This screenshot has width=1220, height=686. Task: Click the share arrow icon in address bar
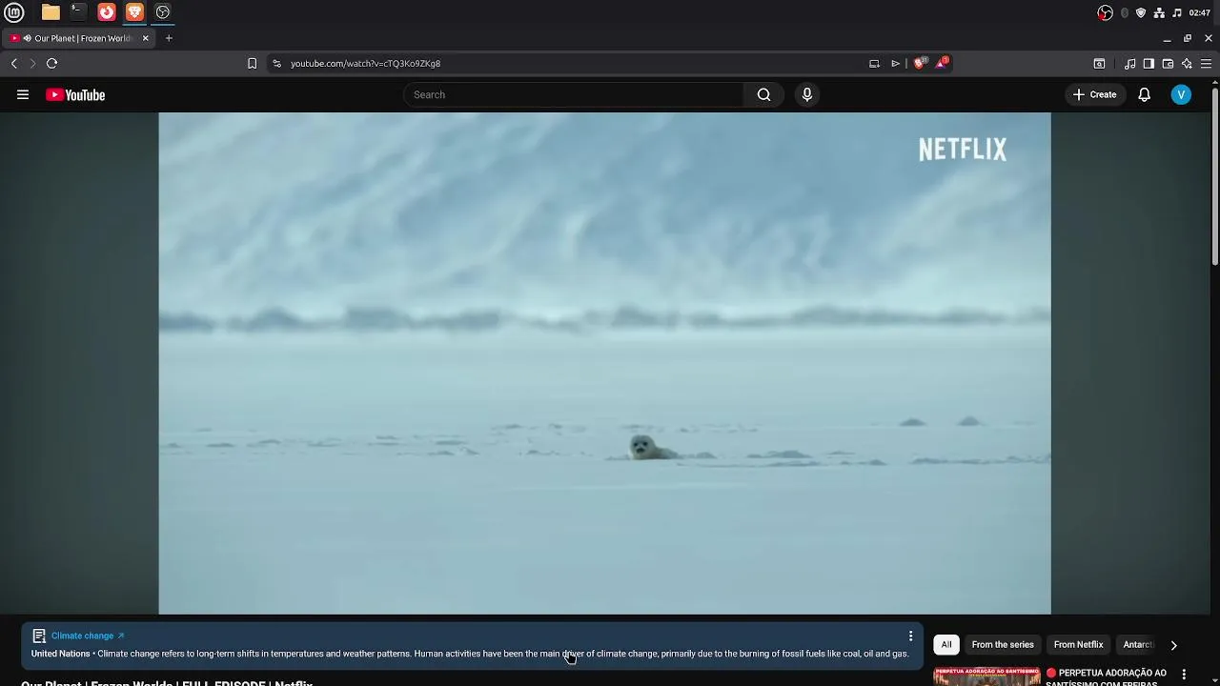(x=895, y=64)
